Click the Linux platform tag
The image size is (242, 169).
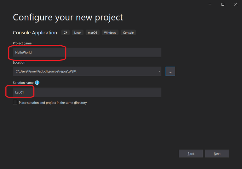click(78, 33)
